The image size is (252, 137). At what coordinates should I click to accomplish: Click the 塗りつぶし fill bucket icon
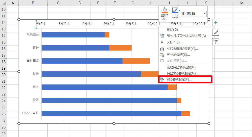[x=165, y=10]
